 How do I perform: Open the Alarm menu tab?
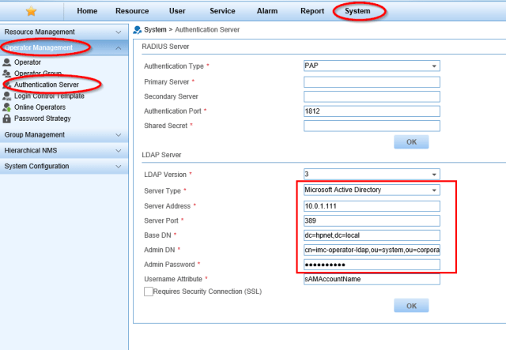(x=267, y=11)
